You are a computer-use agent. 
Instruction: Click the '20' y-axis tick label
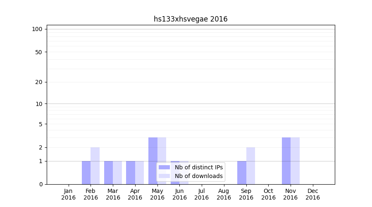(x=39, y=82)
